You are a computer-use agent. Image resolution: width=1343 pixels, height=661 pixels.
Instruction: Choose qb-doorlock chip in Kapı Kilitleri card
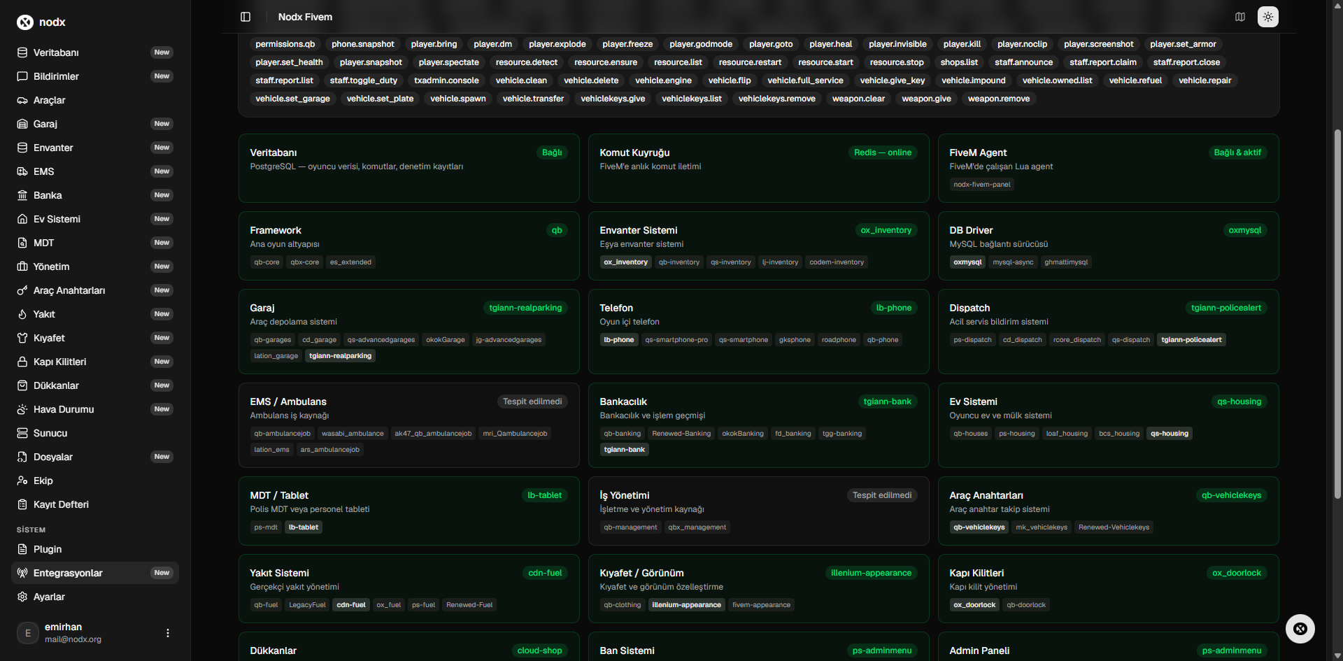(1026, 605)
